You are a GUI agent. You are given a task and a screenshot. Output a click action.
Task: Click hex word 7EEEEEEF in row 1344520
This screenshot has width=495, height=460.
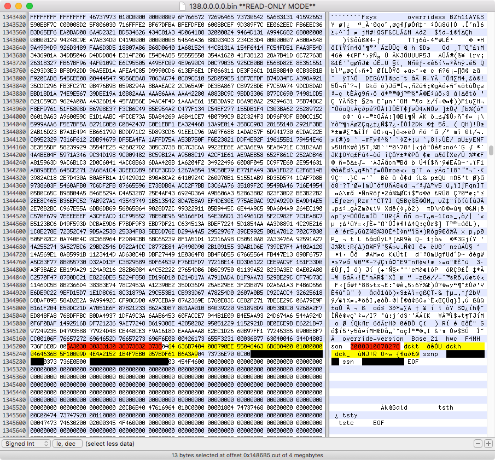tap(73, 216)
